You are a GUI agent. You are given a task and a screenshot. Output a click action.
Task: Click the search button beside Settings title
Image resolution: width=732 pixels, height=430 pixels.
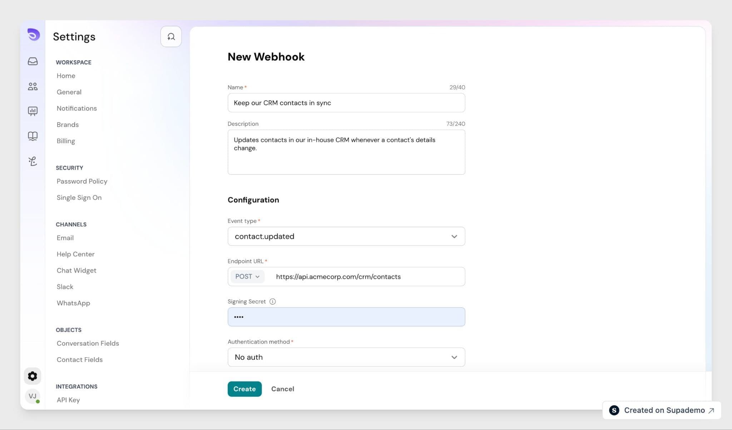click(x=171, y=36)
